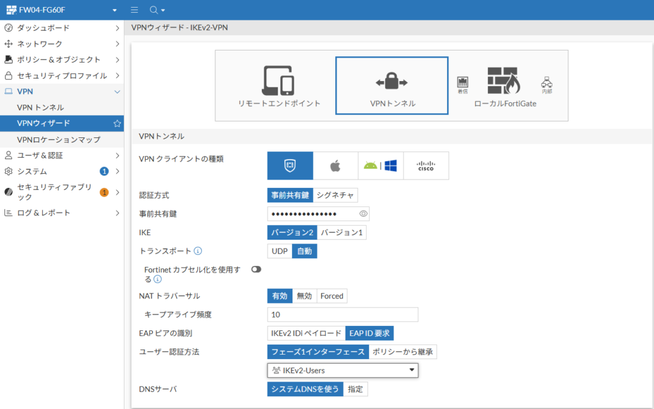Viewport: 654px width, 409px height.
Task: Select the リモートエンドポイント wizard step
Action: click(279, 86)
